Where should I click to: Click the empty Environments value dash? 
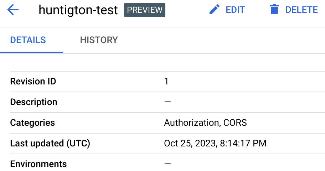click(167, 164)
